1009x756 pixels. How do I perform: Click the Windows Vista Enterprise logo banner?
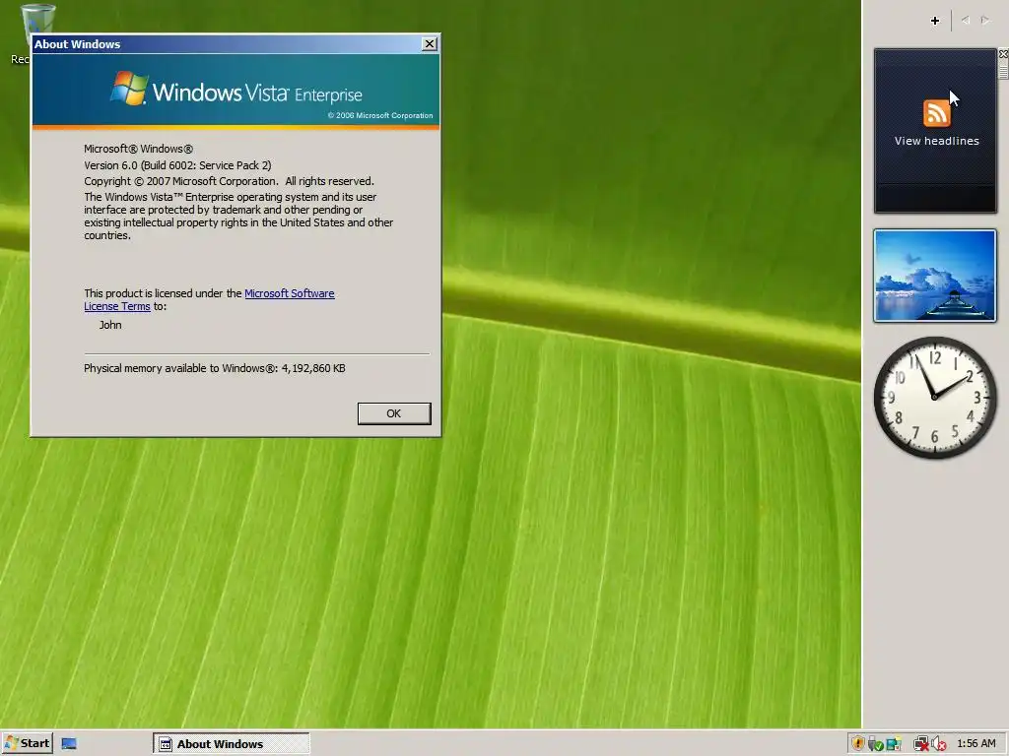(x=236, y=90)
